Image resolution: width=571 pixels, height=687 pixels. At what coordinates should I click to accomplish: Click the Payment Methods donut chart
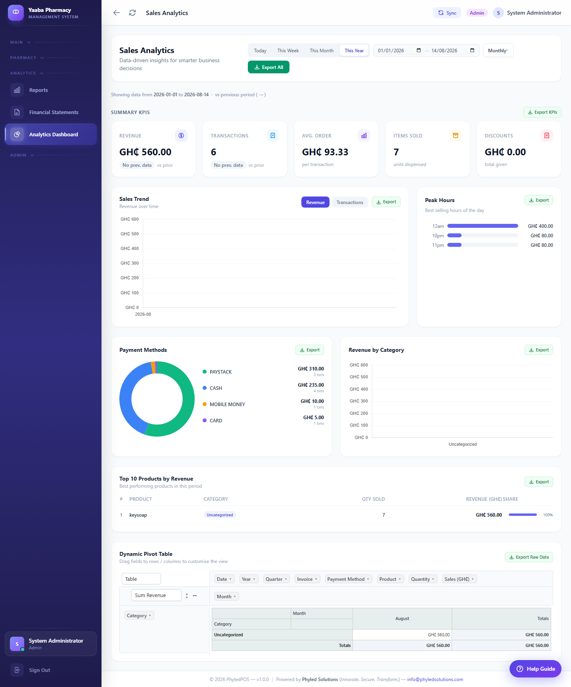pos(157,399)
